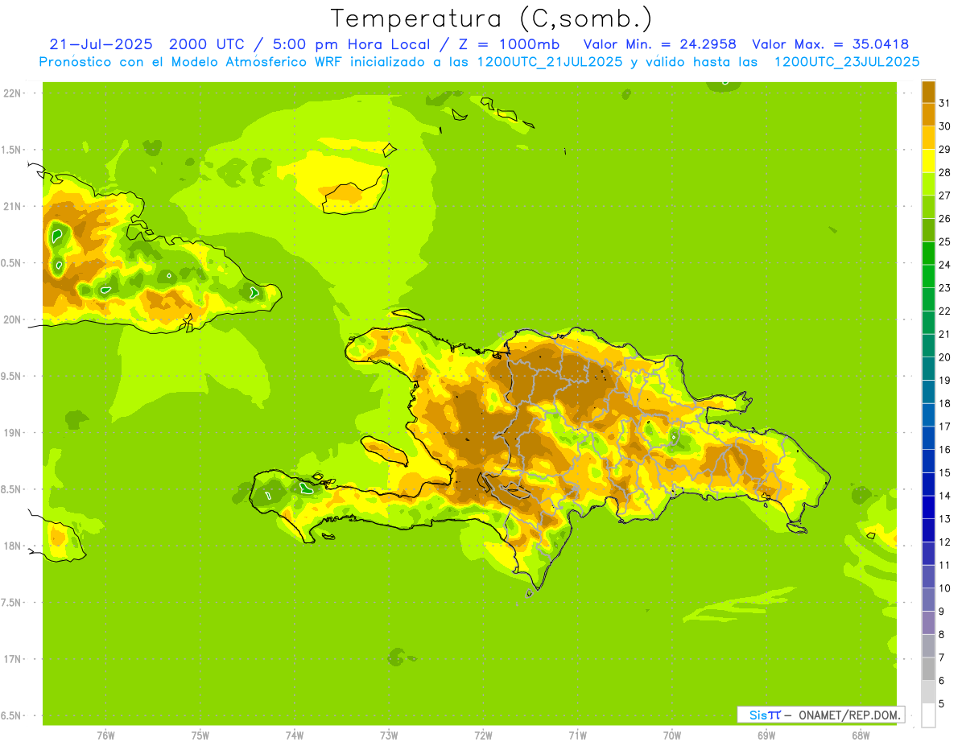Click the title "Temperatura (C,somb.)"
Viewport: 966px width, 746px height.
pos(491,19)
